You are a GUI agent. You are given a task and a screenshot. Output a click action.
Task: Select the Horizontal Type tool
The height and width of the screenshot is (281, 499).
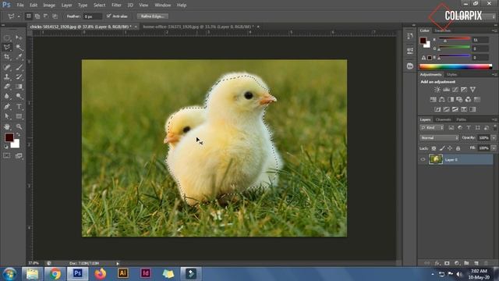(x=19, y=106)
